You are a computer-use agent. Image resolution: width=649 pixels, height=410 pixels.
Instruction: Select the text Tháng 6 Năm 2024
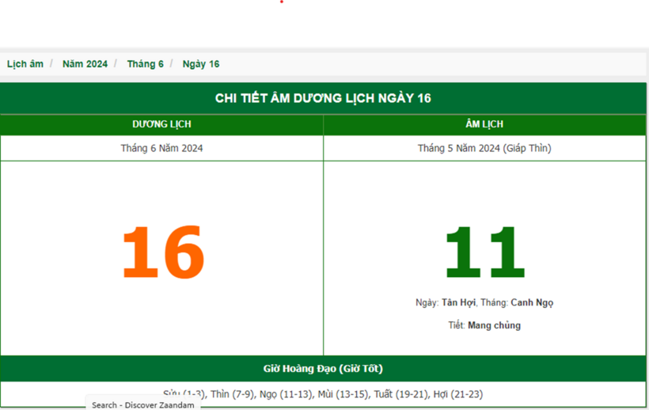pos(161,148)
